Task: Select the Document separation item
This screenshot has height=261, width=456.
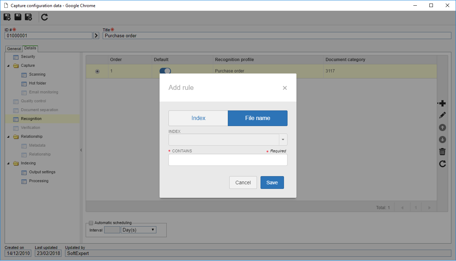Action: click(x=39, y=110)
